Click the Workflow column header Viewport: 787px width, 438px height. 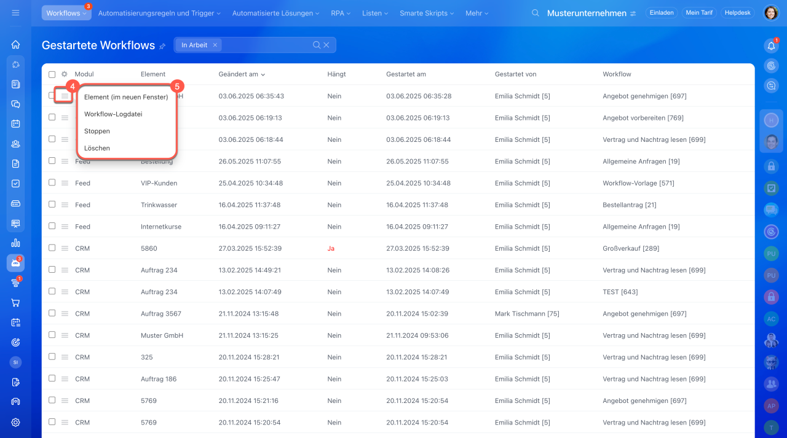pyautogui.click(x=617, y=74)
